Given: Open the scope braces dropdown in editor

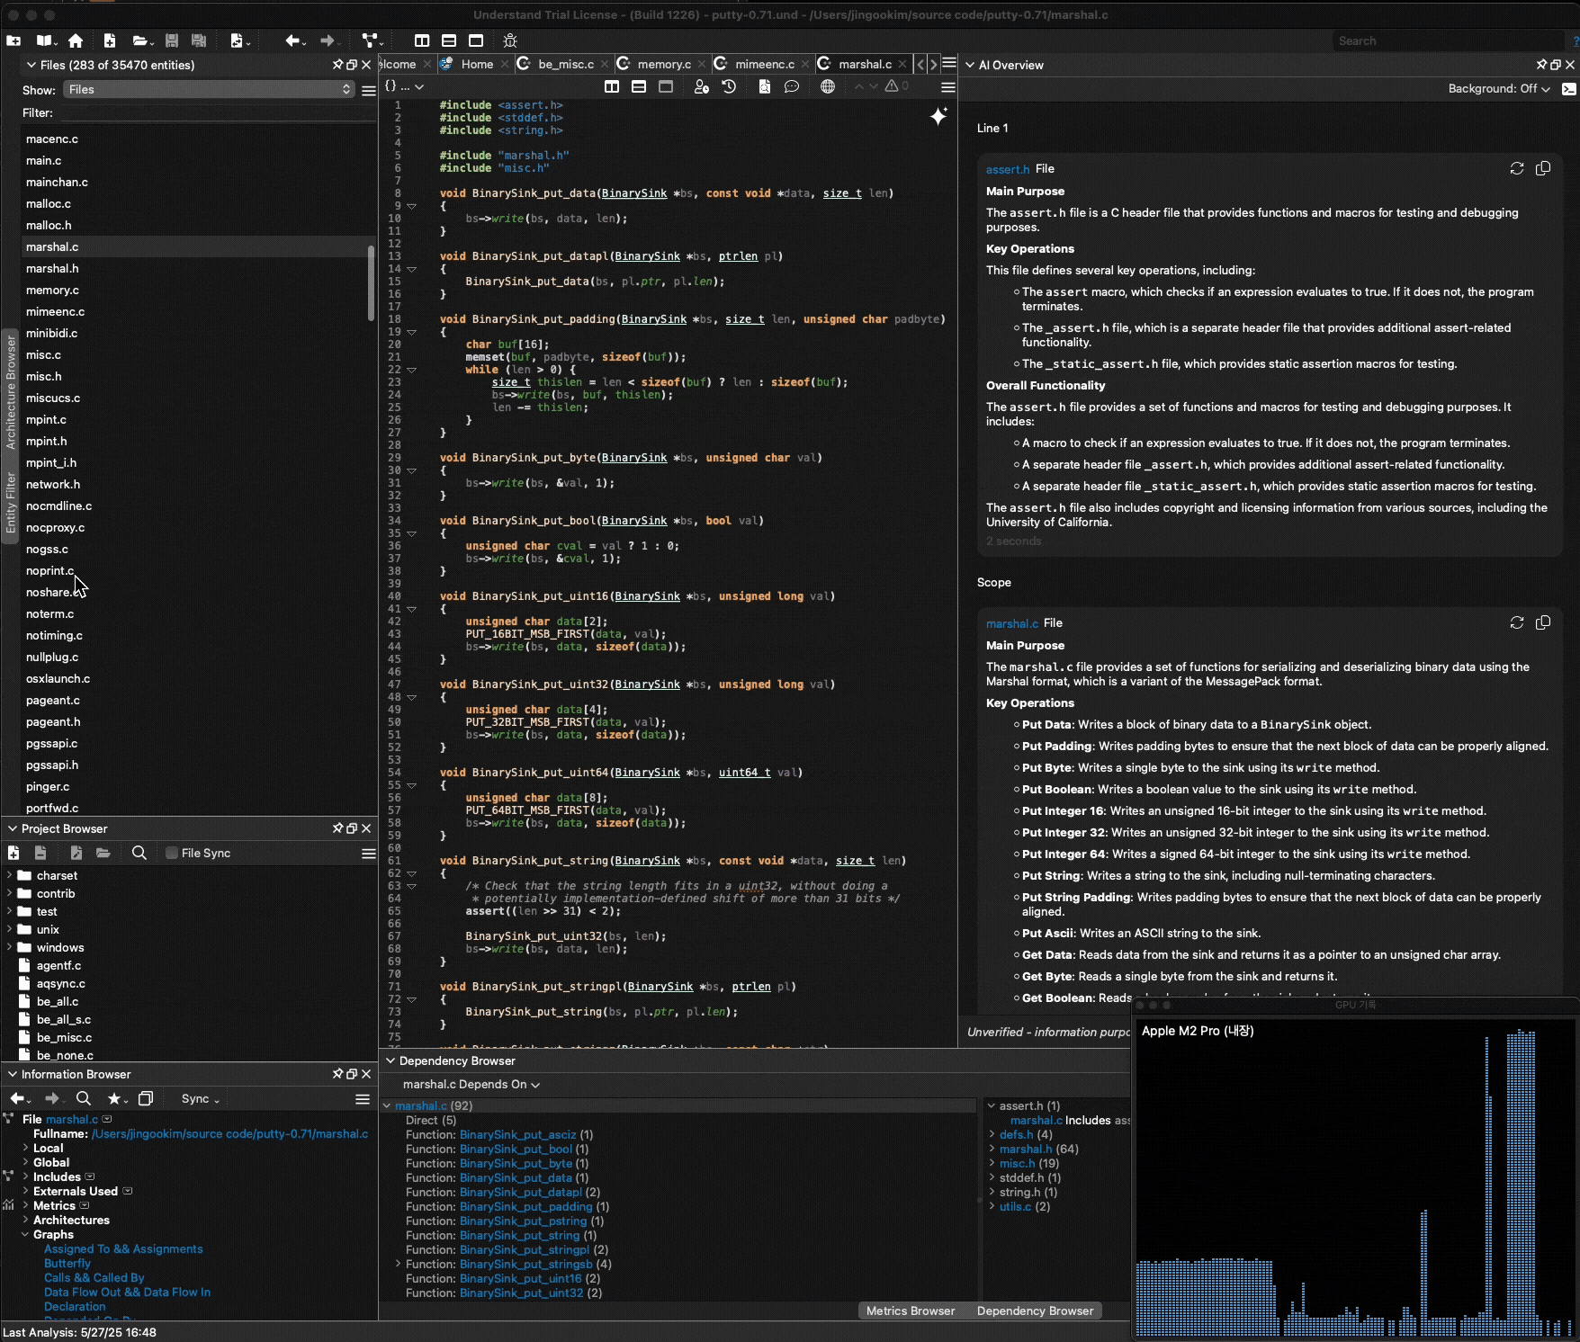Looking at the screenshot, I should coord(404,86).
